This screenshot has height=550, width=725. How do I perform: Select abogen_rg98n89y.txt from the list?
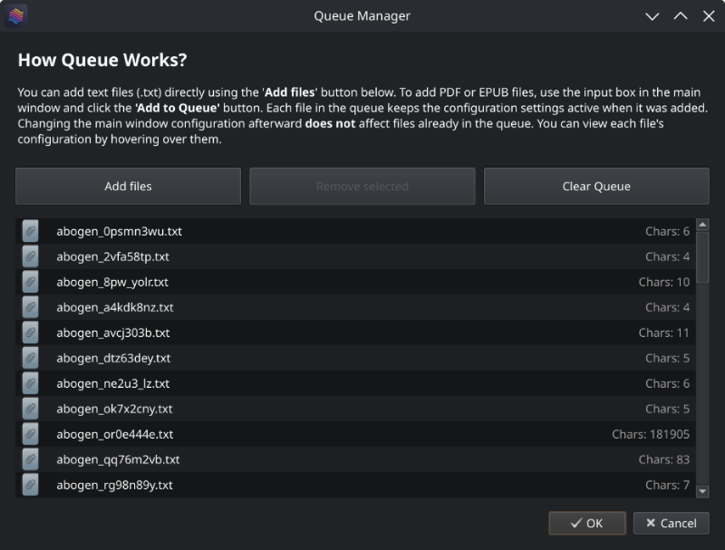pyautogui.click(x=355, y=486)
